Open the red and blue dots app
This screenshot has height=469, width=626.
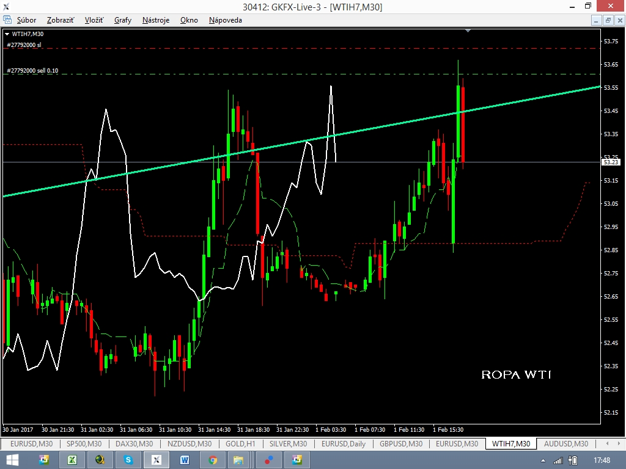tap(269, 460)
